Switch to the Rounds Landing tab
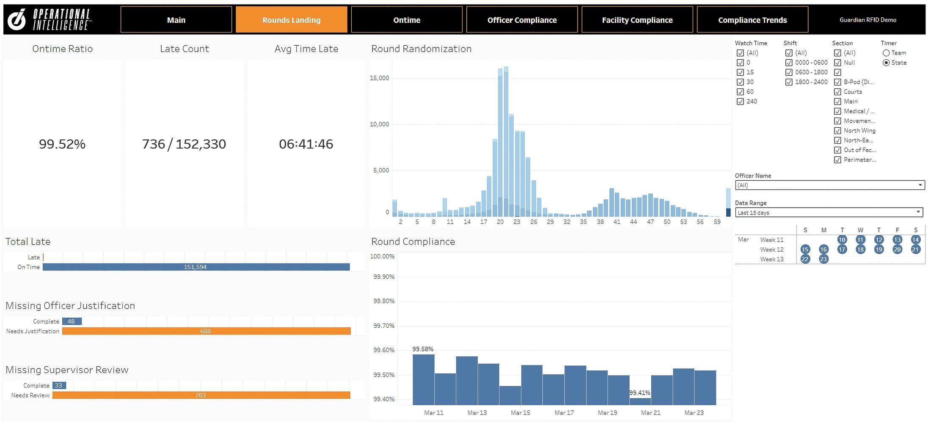This screenshot has width=931, height=425. pyautogui.click(x=292, y=19)
